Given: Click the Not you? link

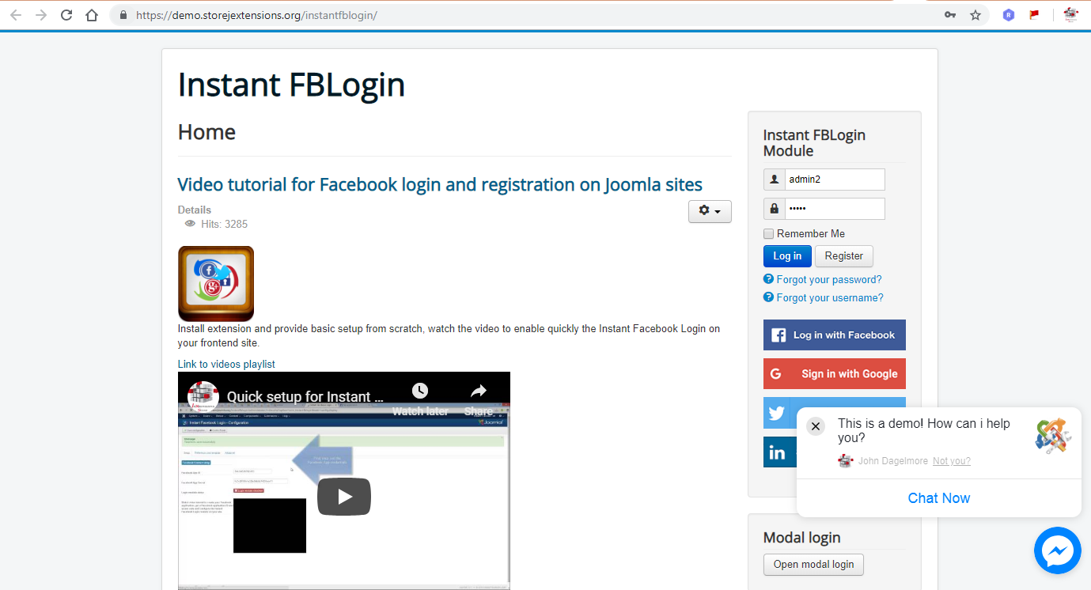Looking at the screenshot, I should point(952,461).
